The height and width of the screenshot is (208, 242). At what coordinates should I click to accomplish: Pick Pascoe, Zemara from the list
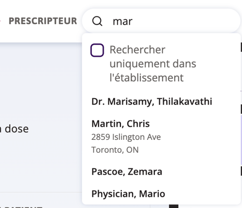tap(127, 172)
